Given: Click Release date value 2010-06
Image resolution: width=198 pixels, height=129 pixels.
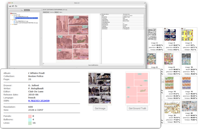Looking at the screenshot, I should pos(33,95).
